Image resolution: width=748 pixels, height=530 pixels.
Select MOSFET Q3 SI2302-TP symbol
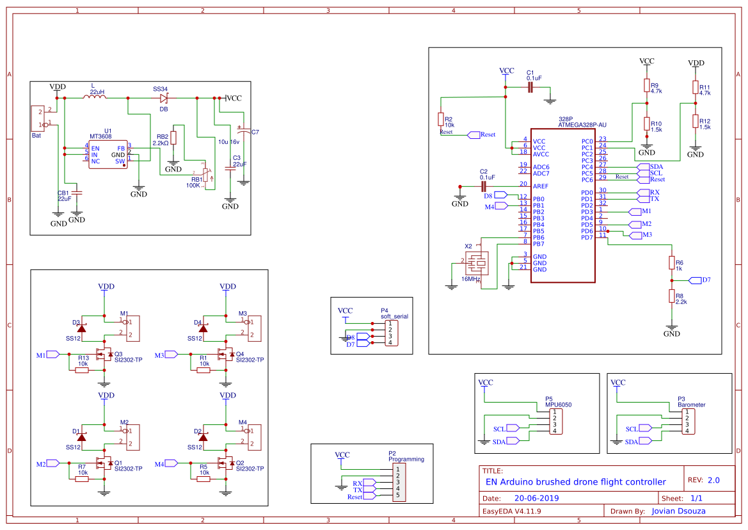point(102,354)
